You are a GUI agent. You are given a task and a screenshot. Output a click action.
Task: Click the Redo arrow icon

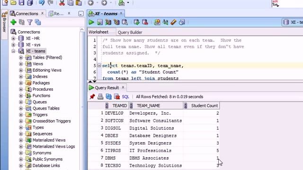coord(50,3)
